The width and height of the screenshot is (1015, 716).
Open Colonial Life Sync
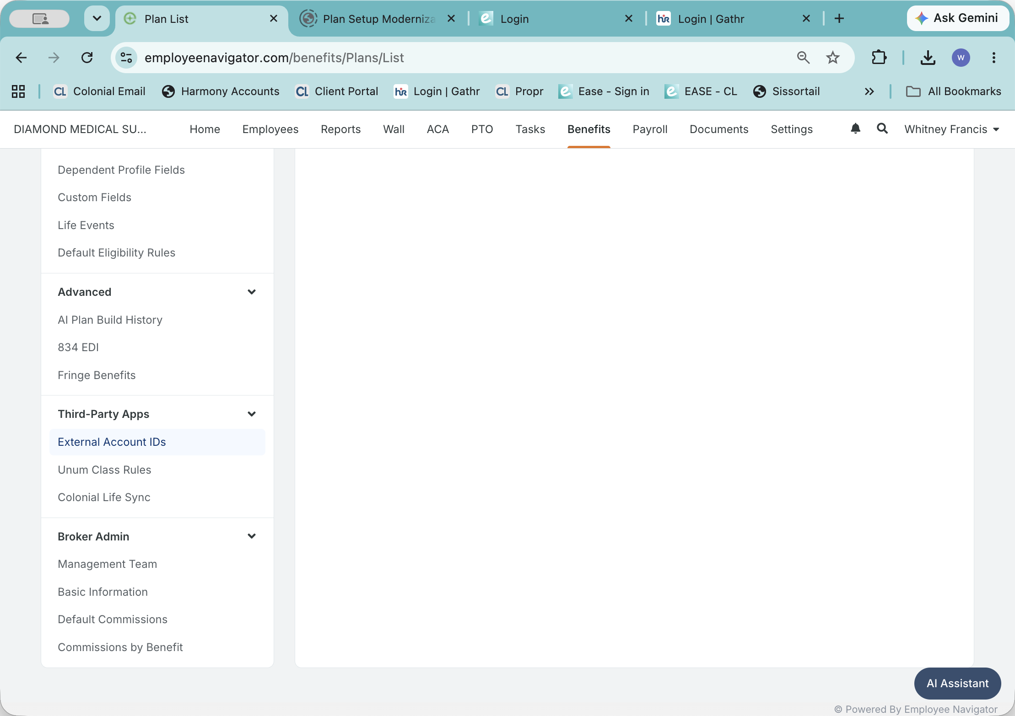click(104, 497)
